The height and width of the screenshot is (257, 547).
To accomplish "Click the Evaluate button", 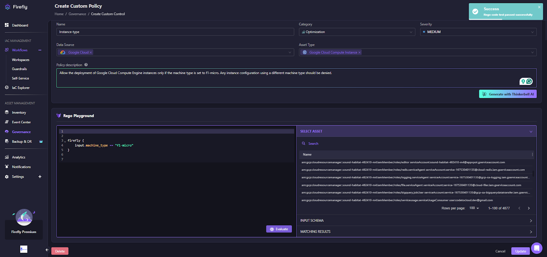I will point(279,229).
